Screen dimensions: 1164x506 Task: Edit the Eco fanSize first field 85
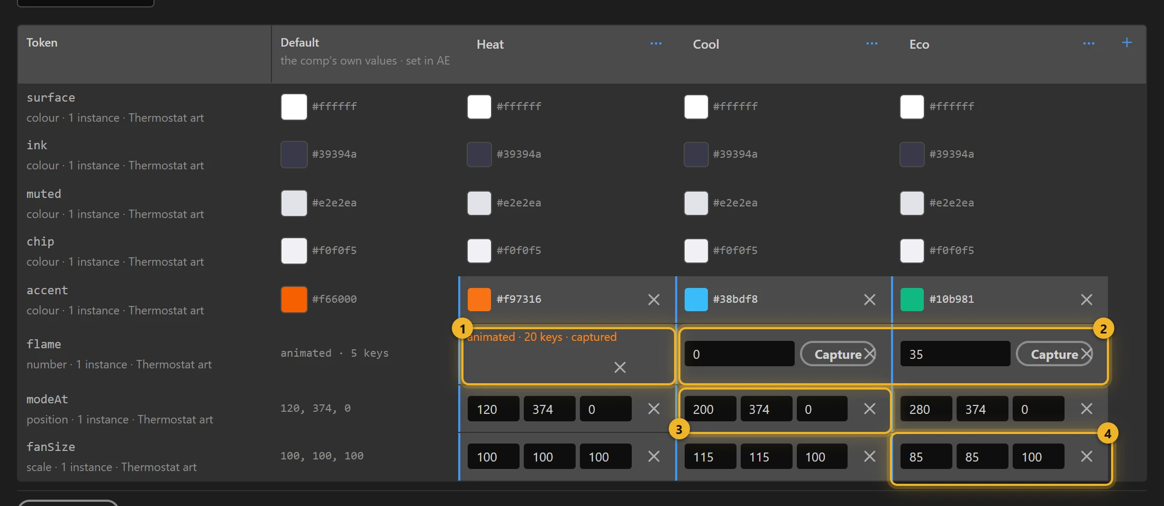tap(926, 456)
